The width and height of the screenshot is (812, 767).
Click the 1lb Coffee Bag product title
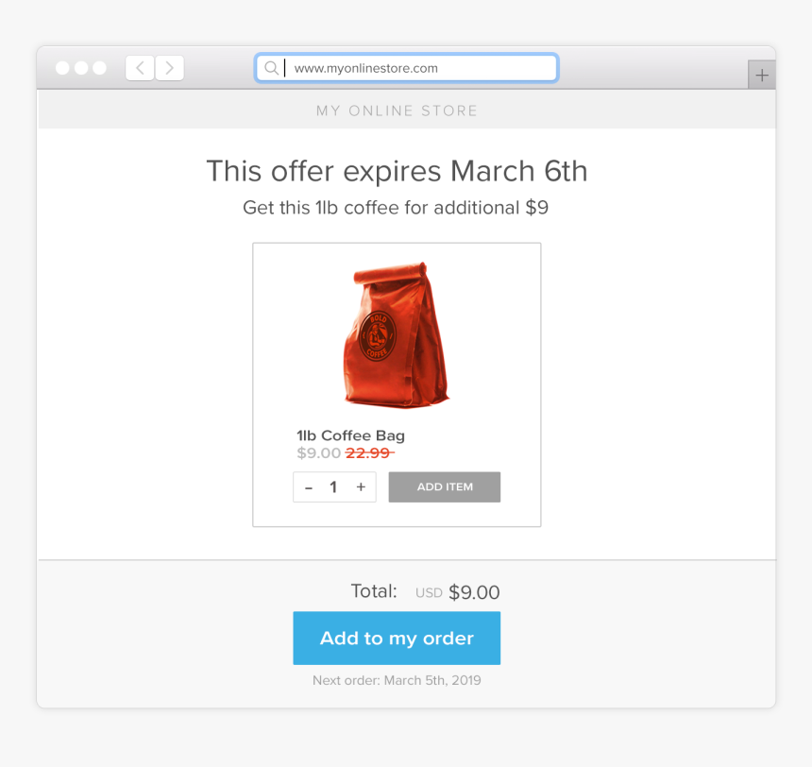(x=350, y=435)
